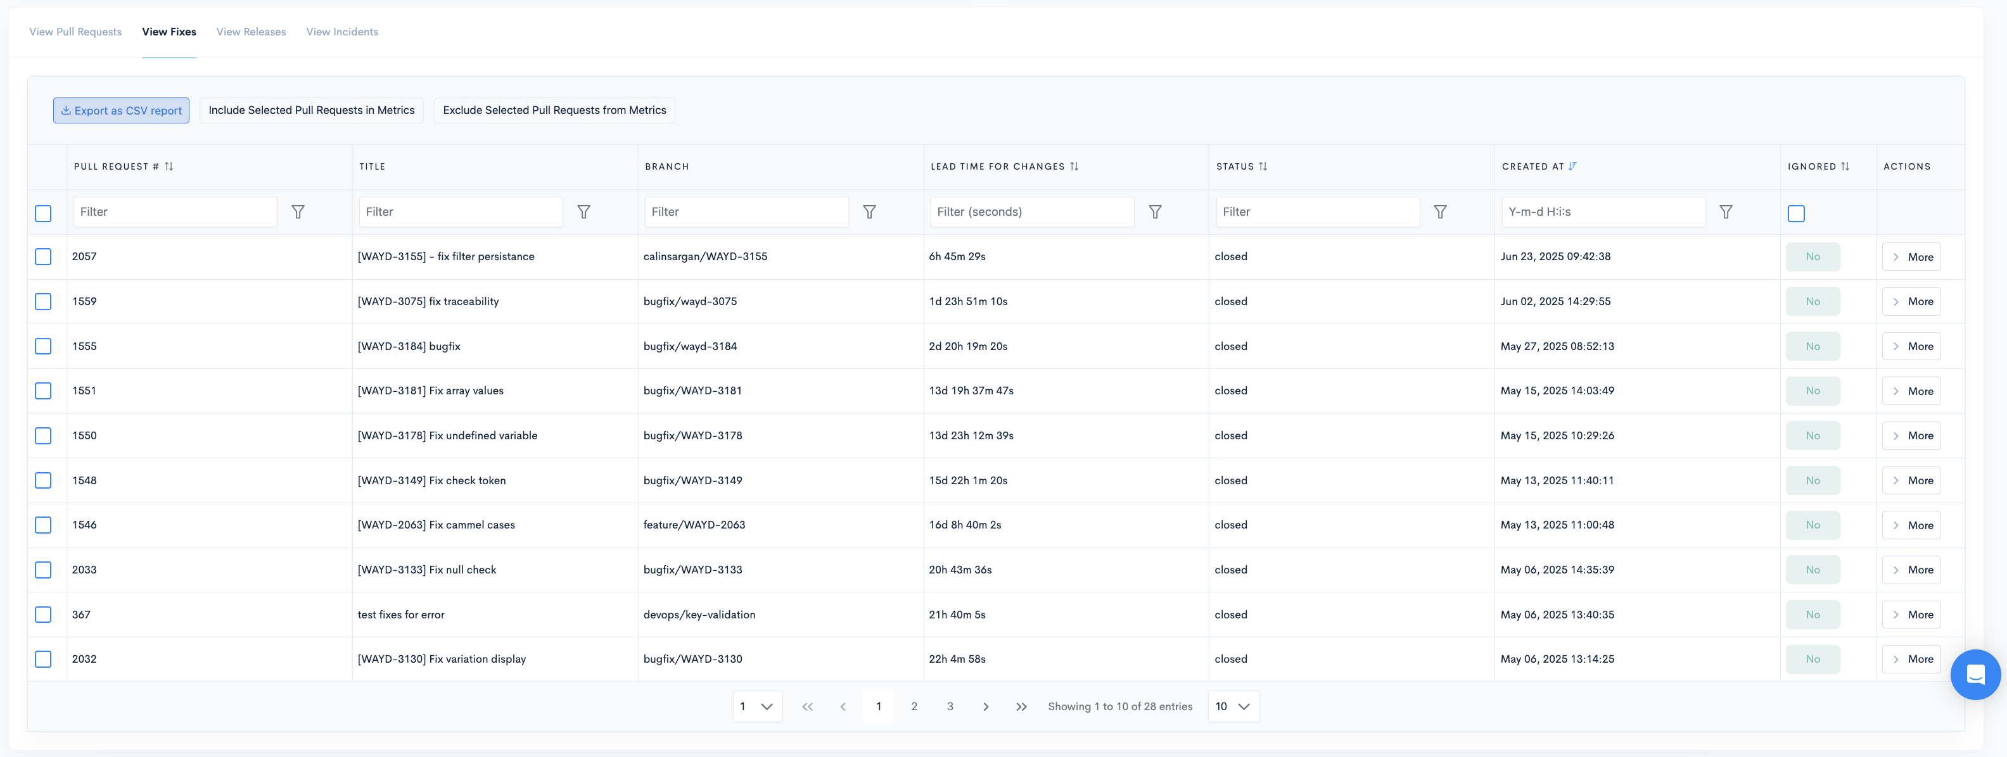
Task: Go to next page arrow
Action: [x=986, y=707]
